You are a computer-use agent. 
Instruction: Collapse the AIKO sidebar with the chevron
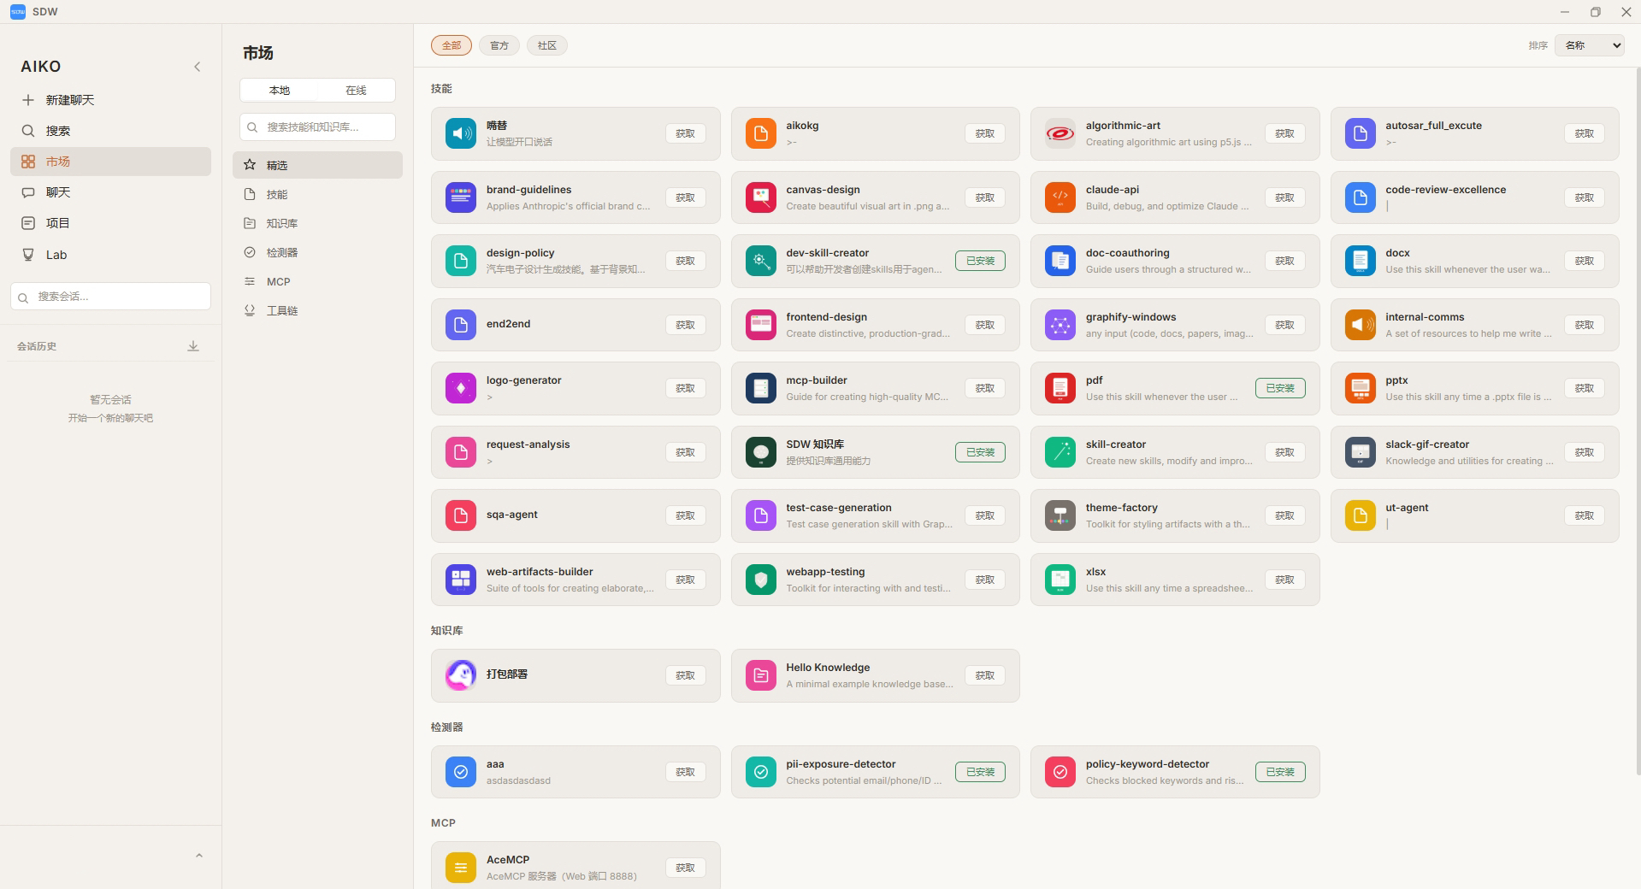point(198,67)
